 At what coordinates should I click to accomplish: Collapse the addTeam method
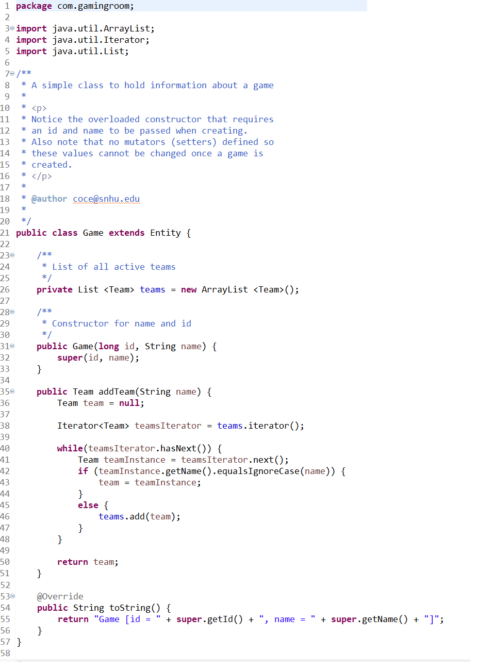(11, 392)
